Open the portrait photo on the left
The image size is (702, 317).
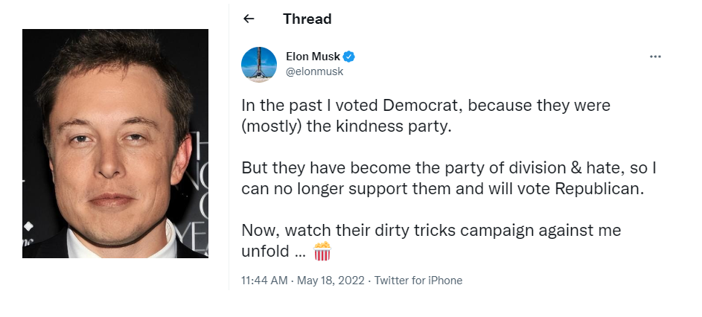point(115,144)
